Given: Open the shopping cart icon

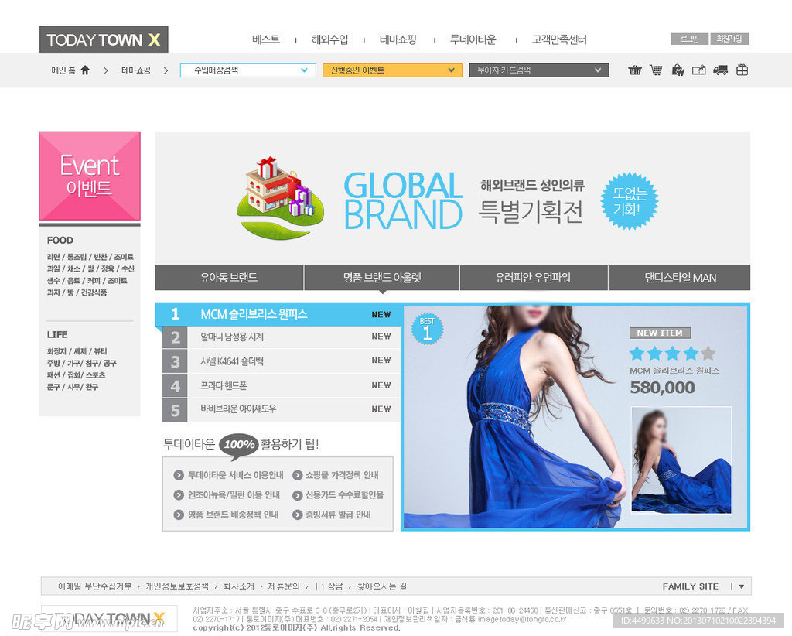Looking at the screenshot, I should coord(656,70).
